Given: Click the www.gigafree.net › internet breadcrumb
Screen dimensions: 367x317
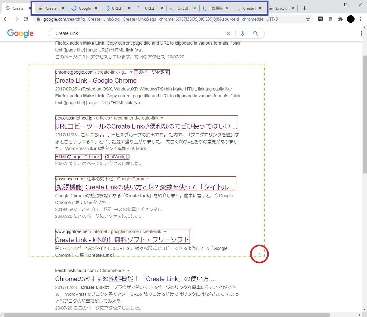Looking at the screenshot, I should coord(108,232).
